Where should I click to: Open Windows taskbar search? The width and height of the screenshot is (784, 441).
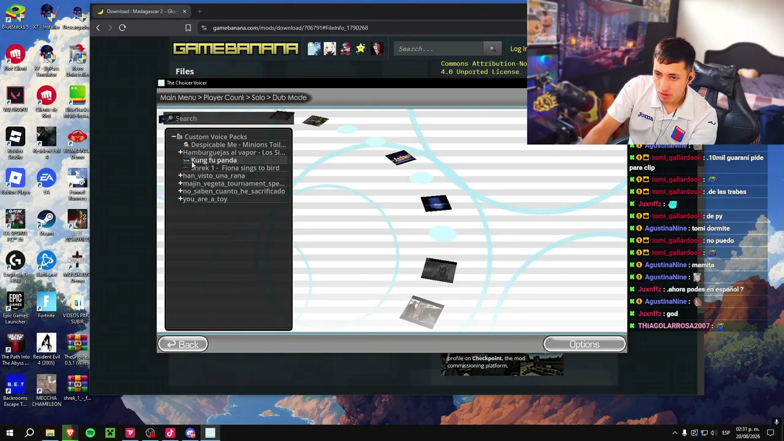click(x=29, y=433)
